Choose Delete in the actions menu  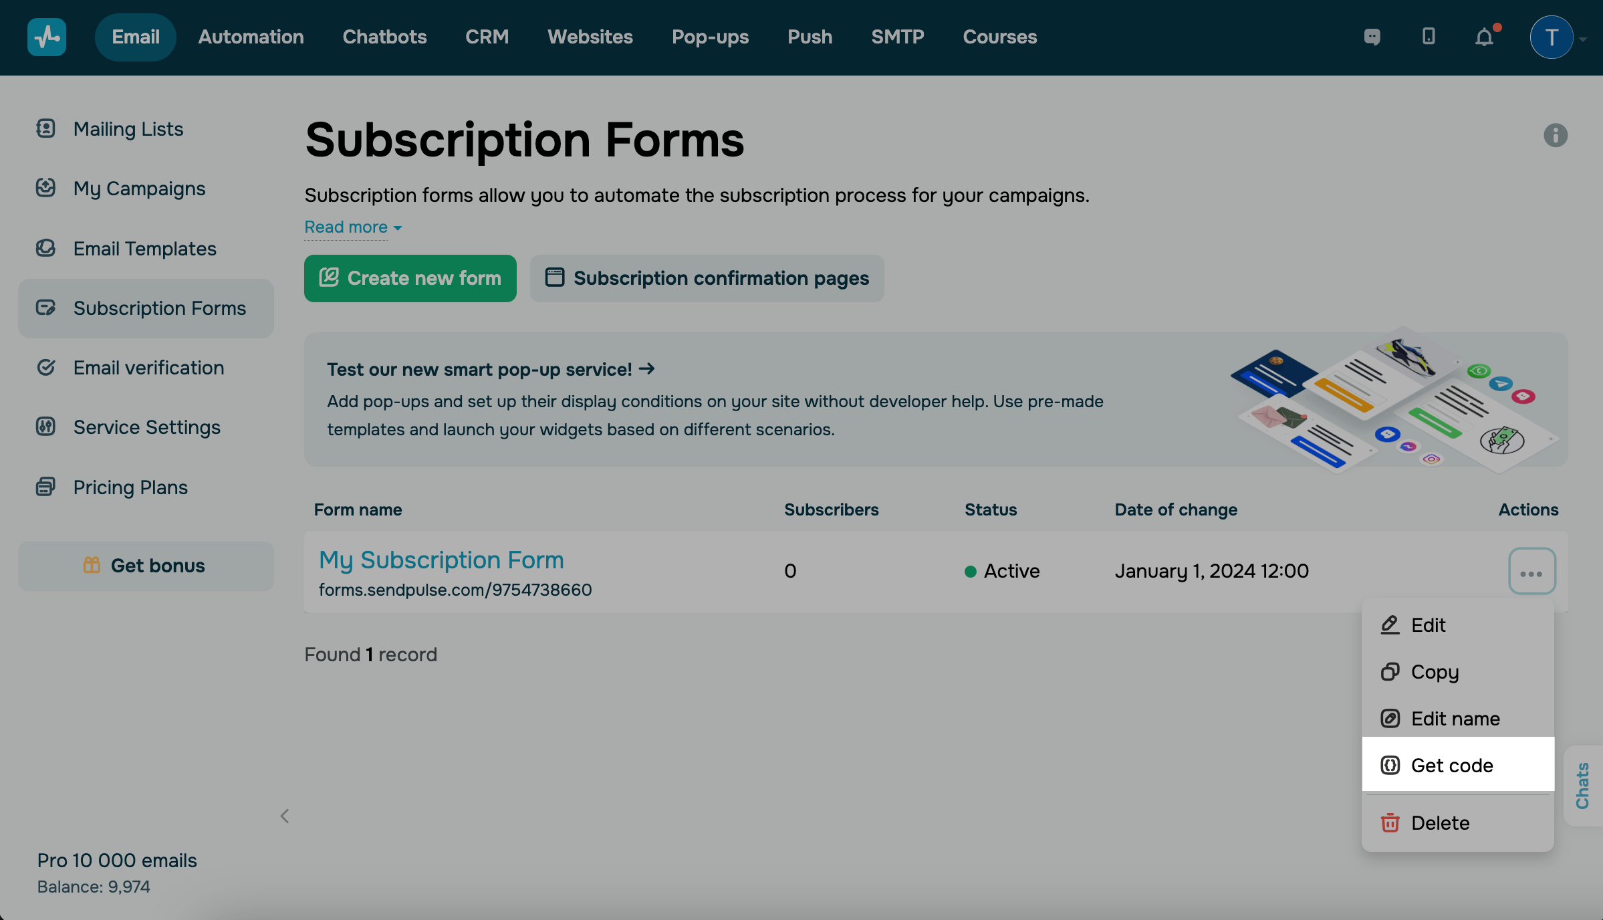point(1440,823)
